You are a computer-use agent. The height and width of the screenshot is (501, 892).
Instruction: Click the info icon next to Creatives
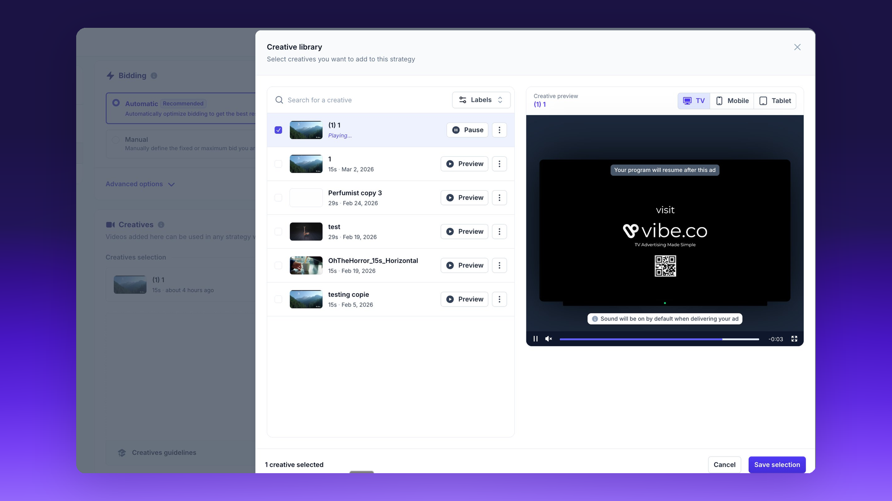pyautogui.click(x=161, y=225)
